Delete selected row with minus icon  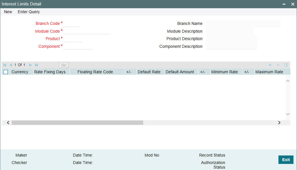(x=278, y=65)
